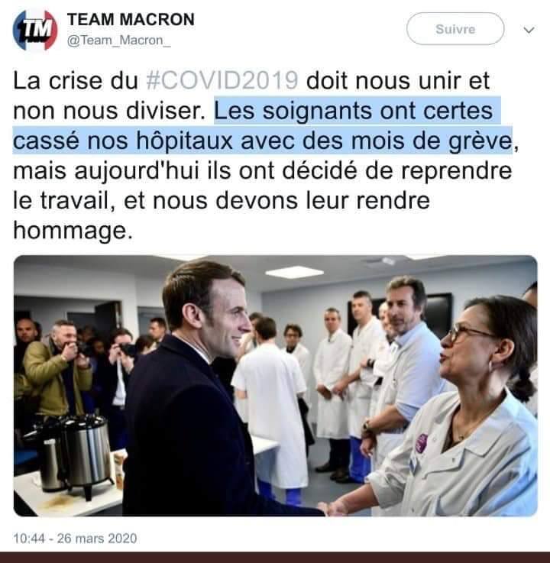Click the opening words 'La crise du'
The image size is (550, 563).
pyautogui.click(x=76, y=81)
